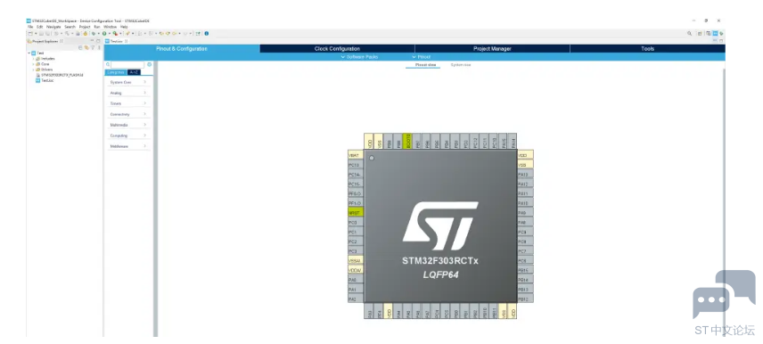Switch chip display to System view
Viewport: 763px width, 344px height.
(460, 65)
